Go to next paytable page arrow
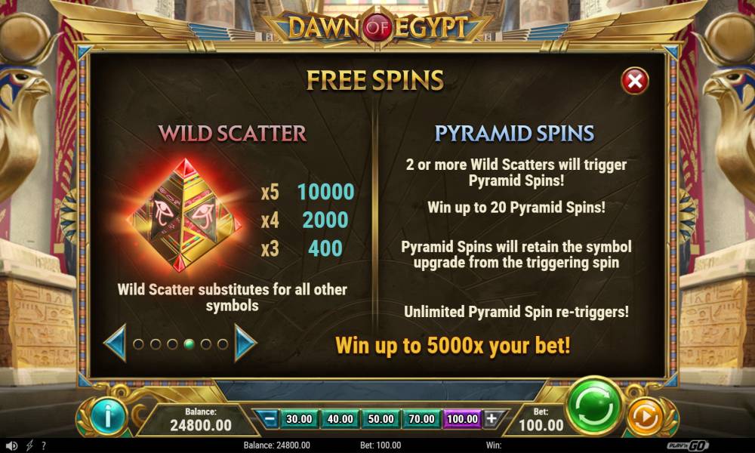This screenshot has width=755, height=453. pyautogui.click(x=245, y=344)
